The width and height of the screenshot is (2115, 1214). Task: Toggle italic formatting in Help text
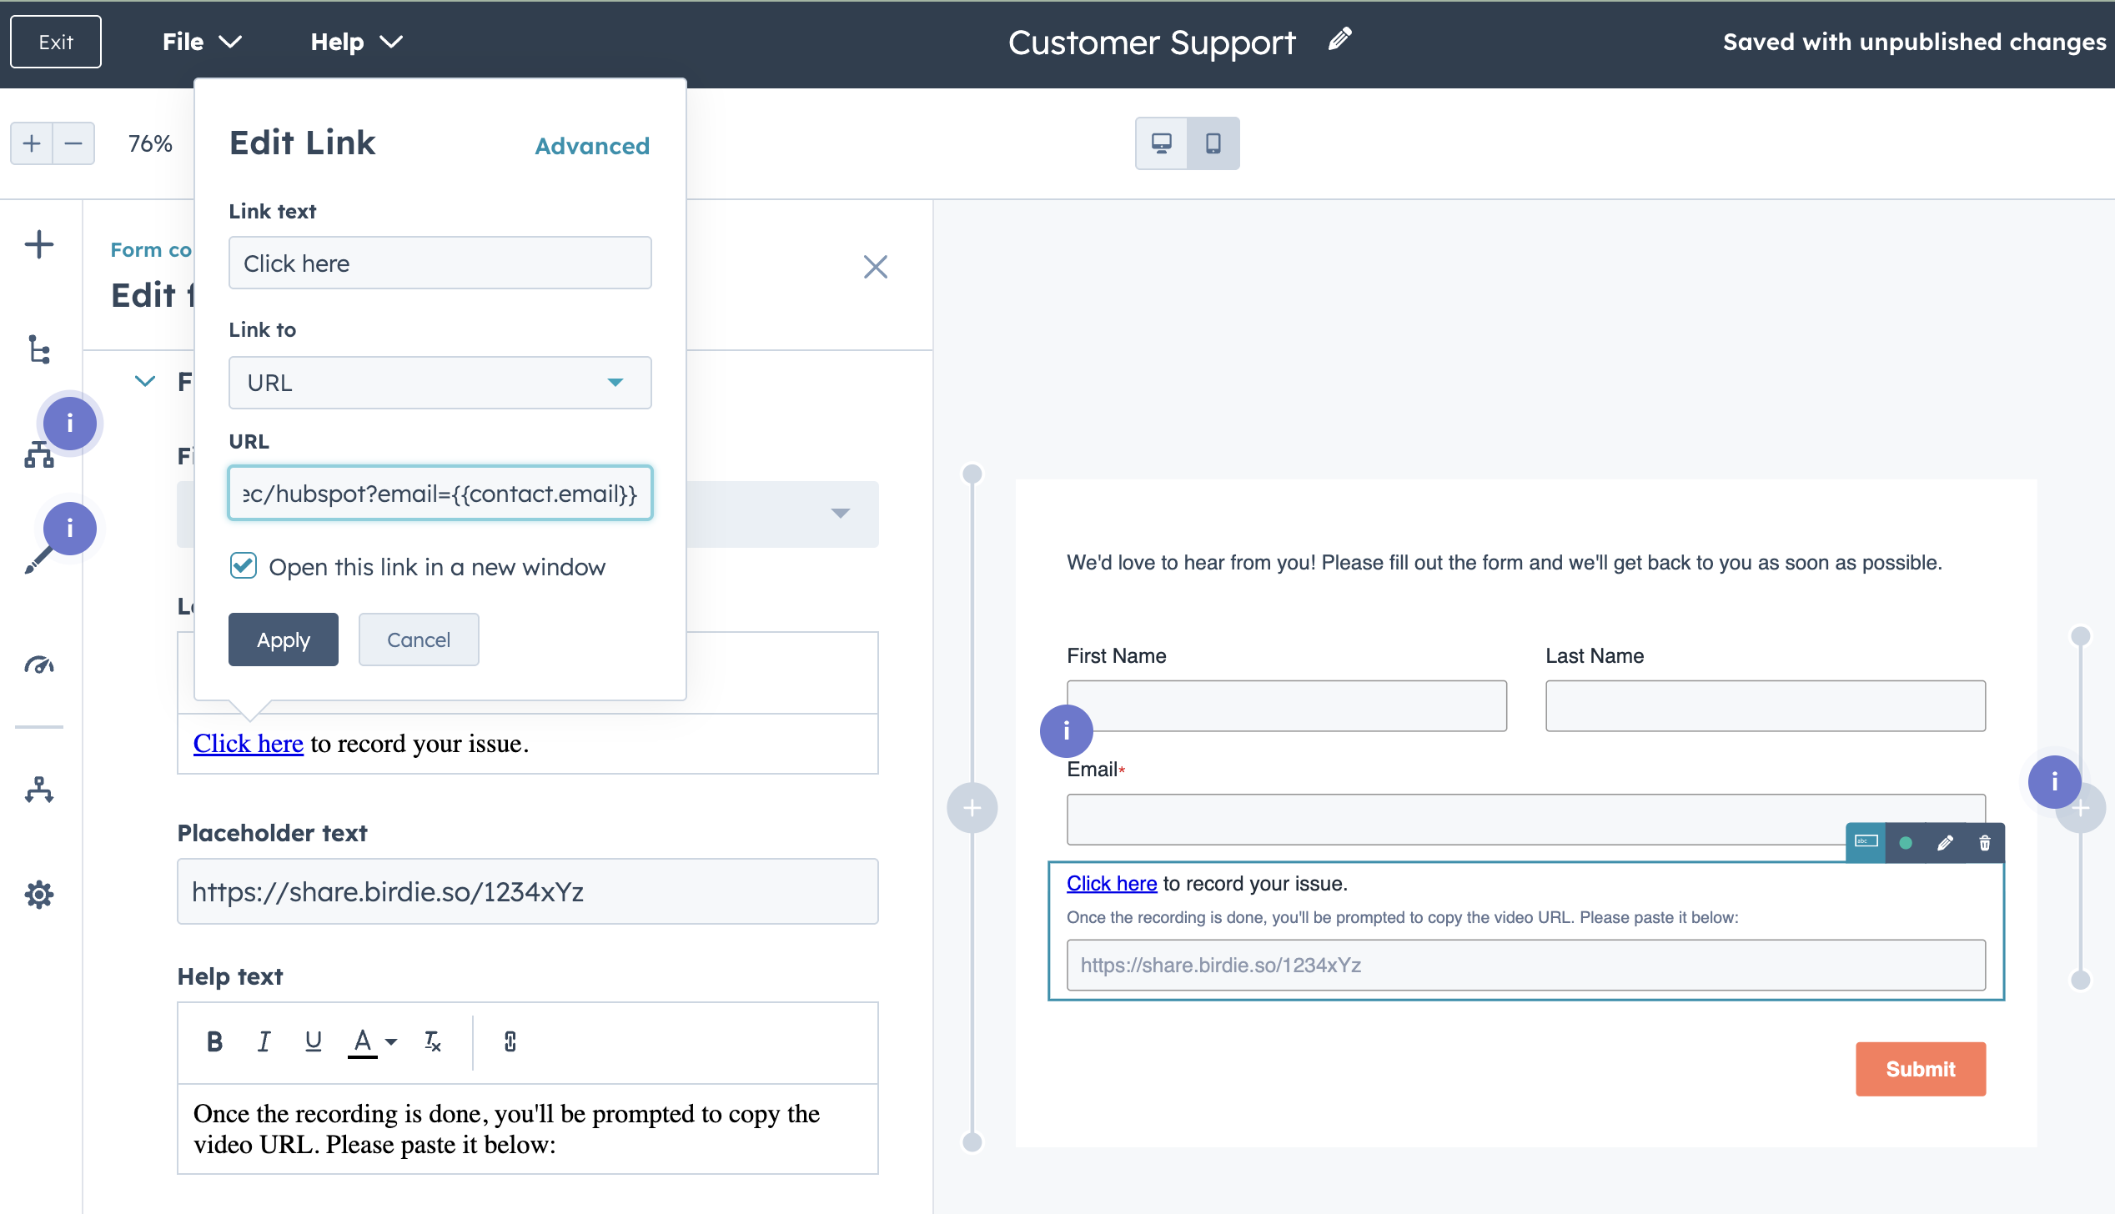[x=264, y=1041]
